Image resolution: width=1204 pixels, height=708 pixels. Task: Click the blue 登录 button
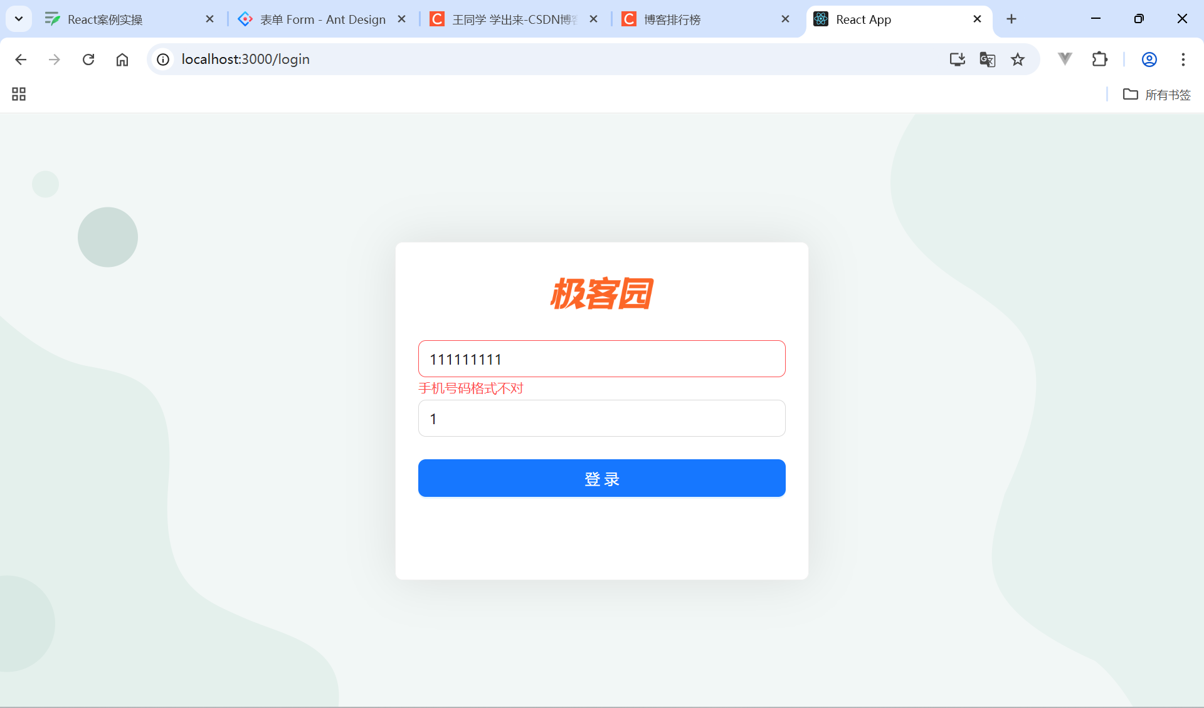pos(602,478)
